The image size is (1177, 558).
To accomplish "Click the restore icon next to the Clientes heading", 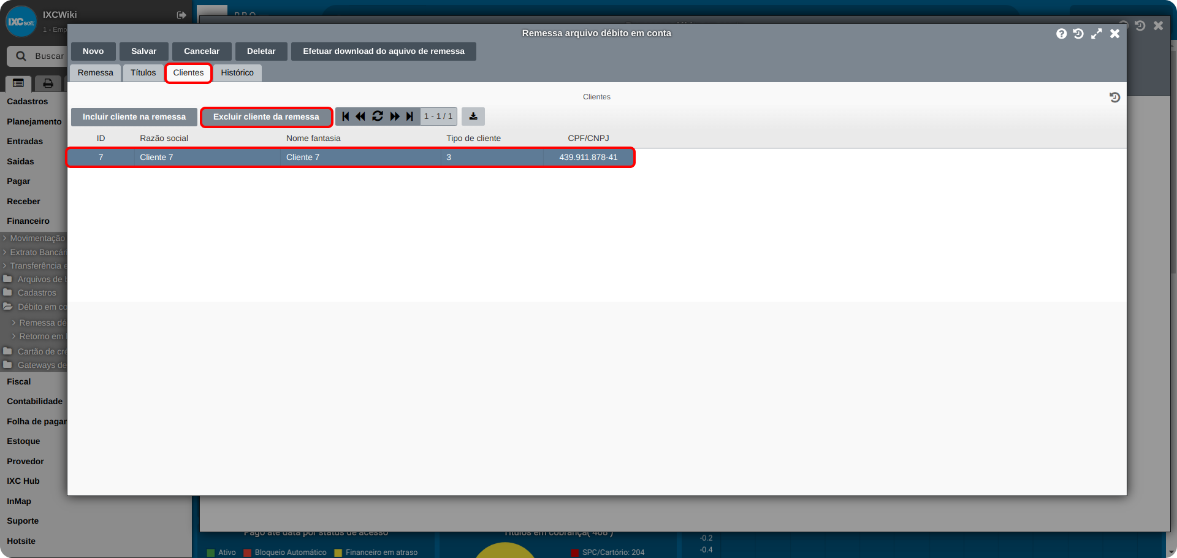I will 1114,97.
